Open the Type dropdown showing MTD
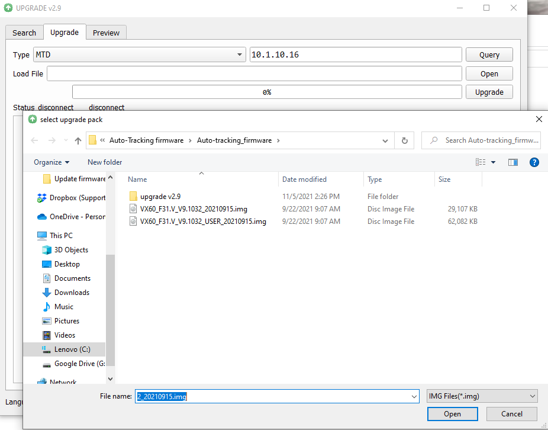This screenshot has width=548, height=430. 240,54
